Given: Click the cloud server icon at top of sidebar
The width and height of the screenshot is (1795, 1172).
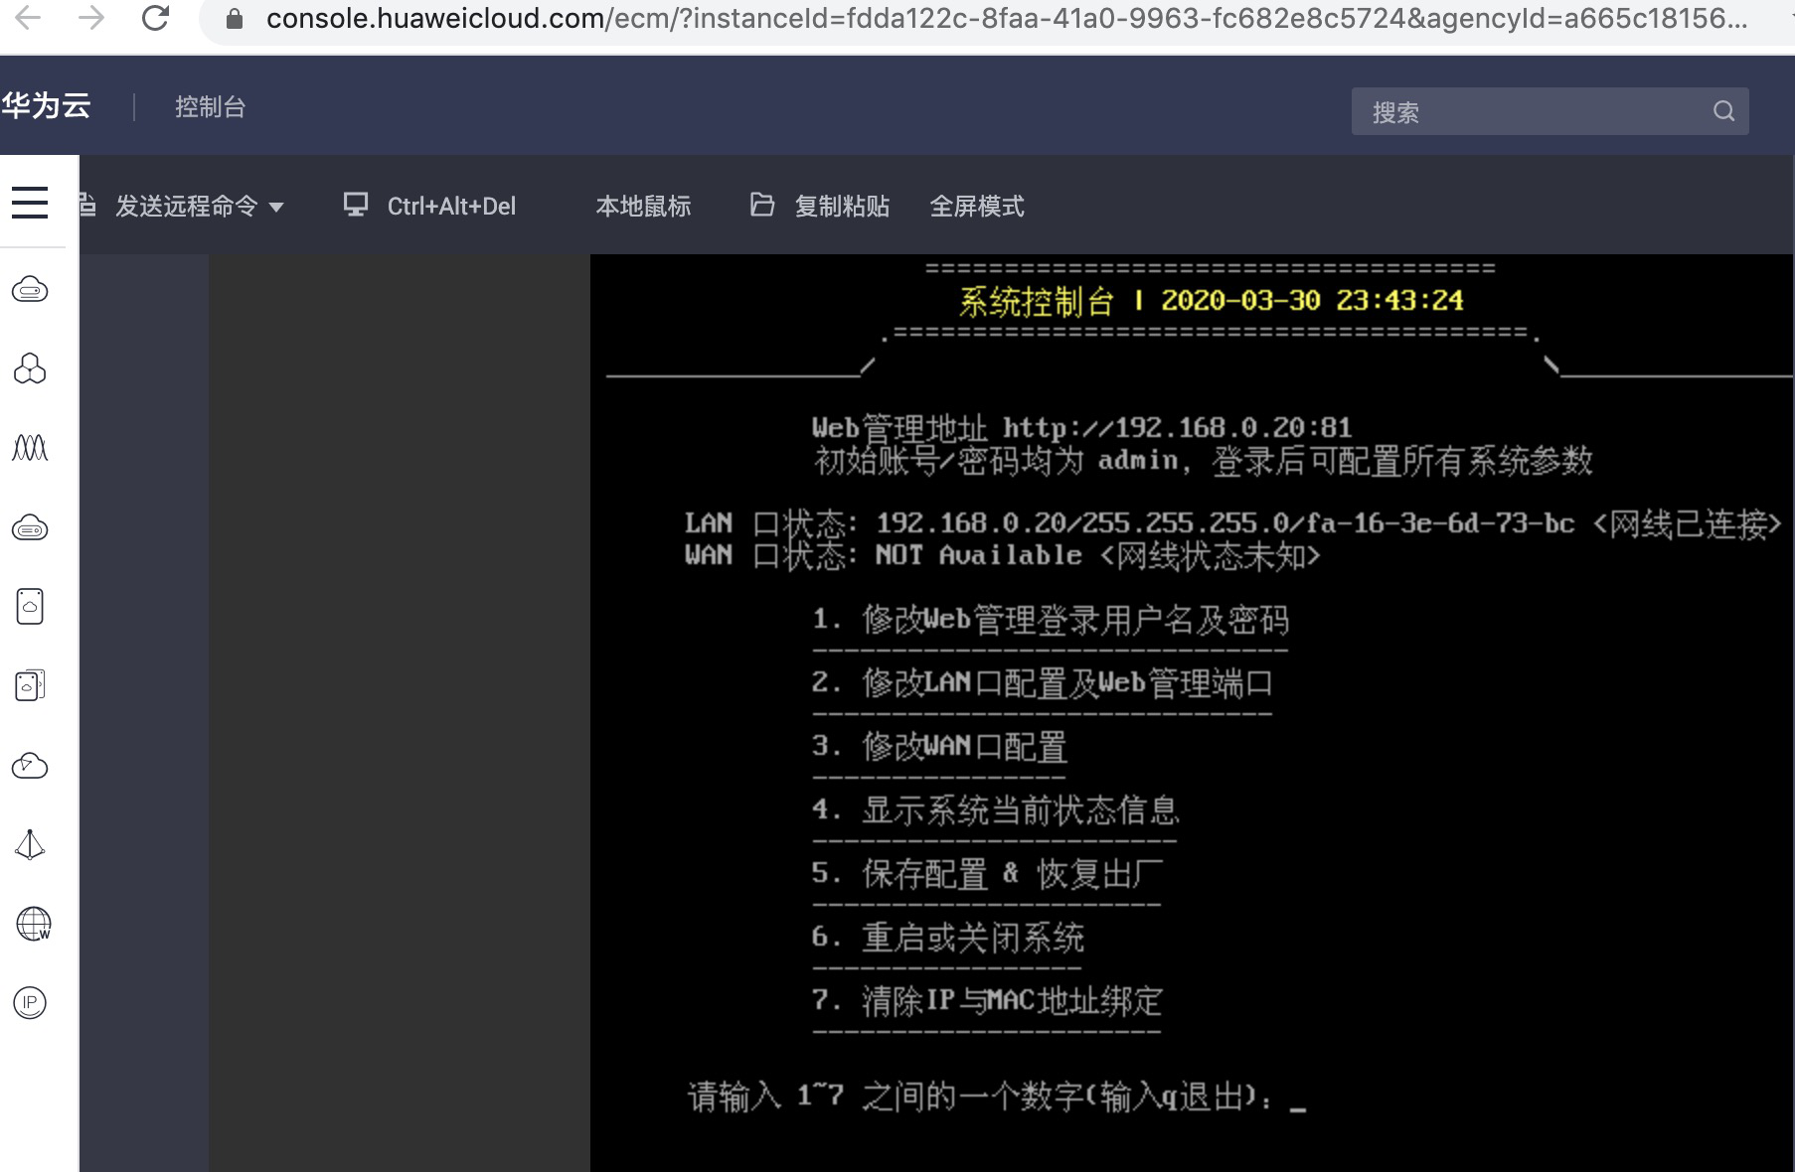Looking at the screenshot, I should [30, 290].
